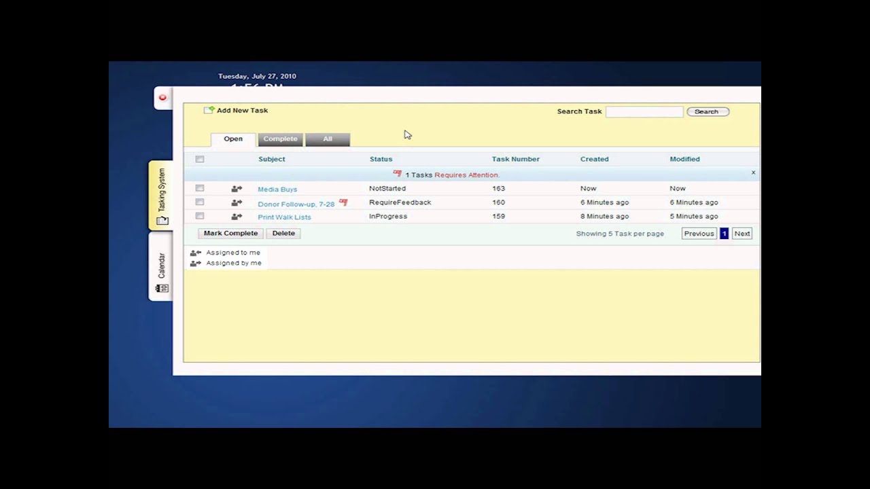Dismiss the Requires Attention banner
The image size is (870, 489).
pos(753,173)
